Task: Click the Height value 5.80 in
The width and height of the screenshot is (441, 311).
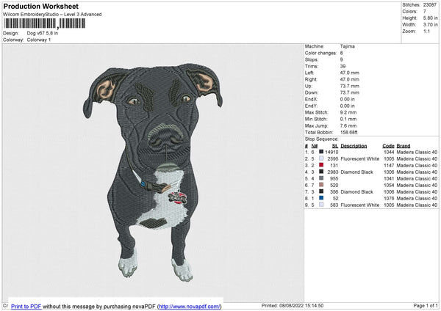Action: click(x=430, y=18)
